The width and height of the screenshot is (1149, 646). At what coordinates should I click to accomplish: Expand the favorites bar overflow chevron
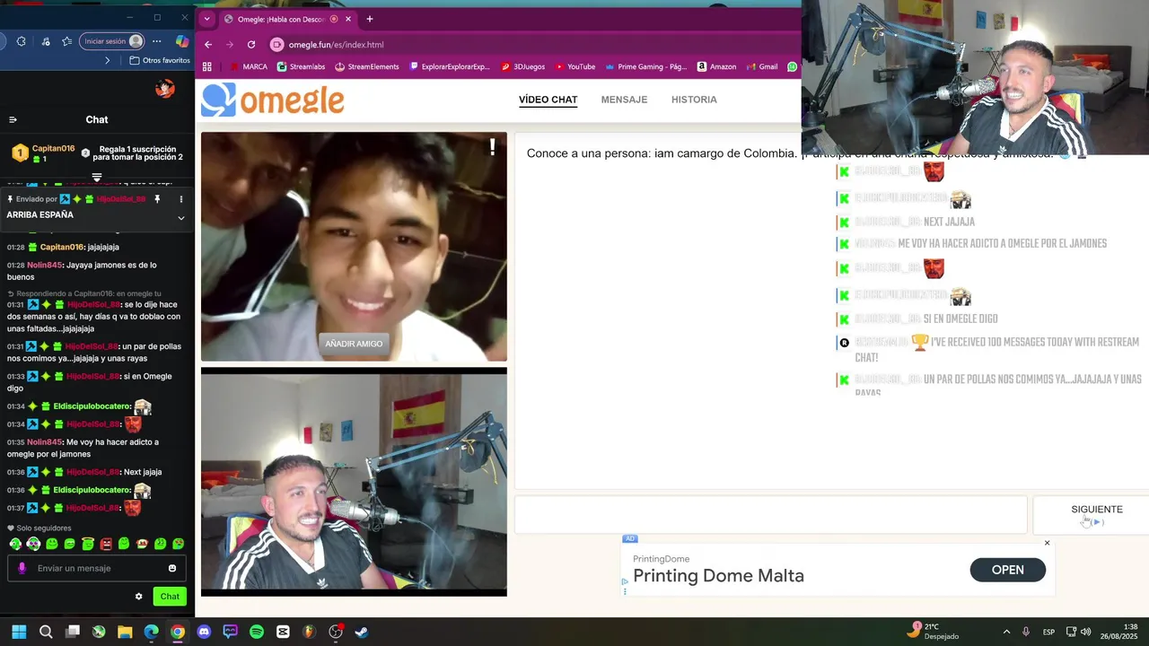(107, 60)
